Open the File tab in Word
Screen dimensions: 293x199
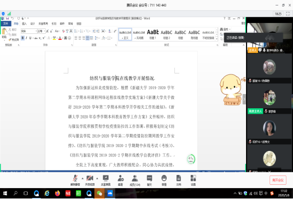pos(6,24)
